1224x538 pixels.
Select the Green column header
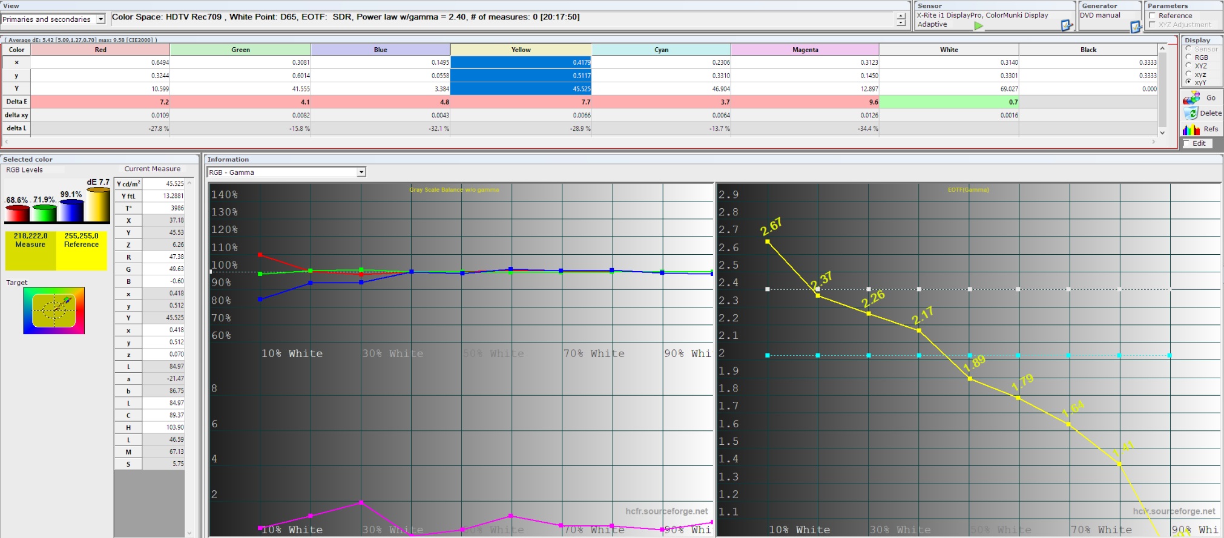point(240,50)
